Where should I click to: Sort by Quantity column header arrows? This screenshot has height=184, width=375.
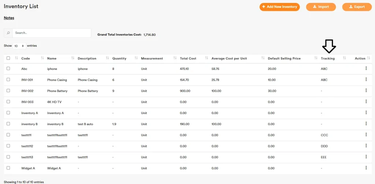(136, 58)
